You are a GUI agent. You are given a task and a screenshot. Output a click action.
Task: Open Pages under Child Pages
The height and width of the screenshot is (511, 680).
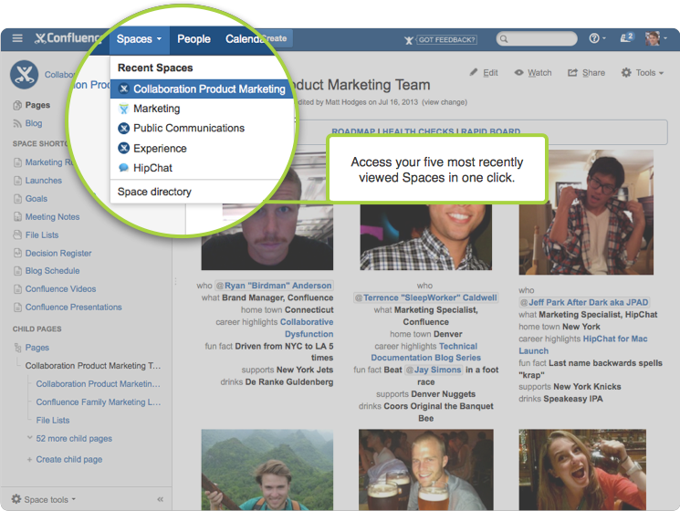click(37, 348)
